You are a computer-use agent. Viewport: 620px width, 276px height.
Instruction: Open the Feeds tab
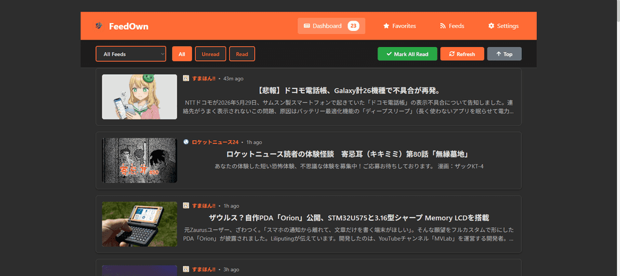click(452, 26)
